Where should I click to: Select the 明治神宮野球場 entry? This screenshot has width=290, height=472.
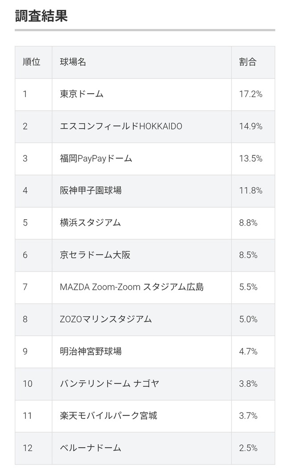tap(91, 351)
